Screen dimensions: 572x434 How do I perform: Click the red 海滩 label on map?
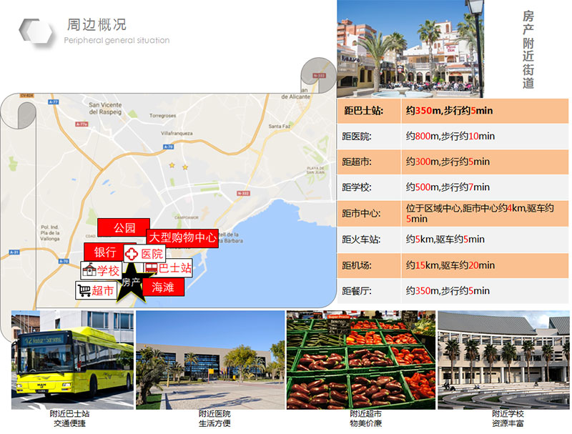pyautogui.click(x=163, y=287)
